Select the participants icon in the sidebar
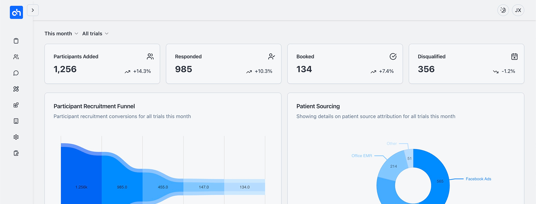Image resolution: width=536 pixels, height=204 pixels. [16, 57]
